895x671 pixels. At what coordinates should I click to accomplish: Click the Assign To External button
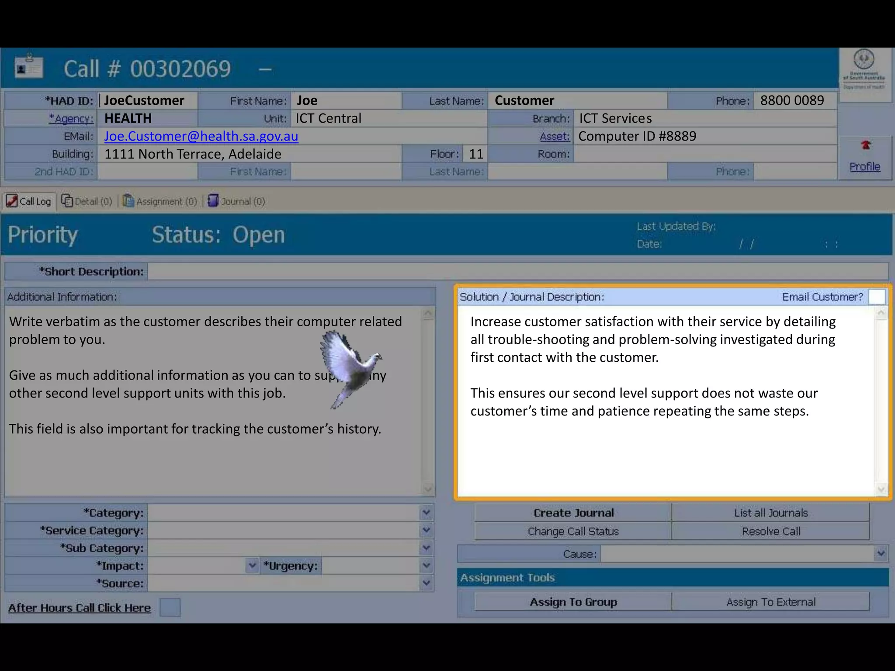(x=771, y=602)
